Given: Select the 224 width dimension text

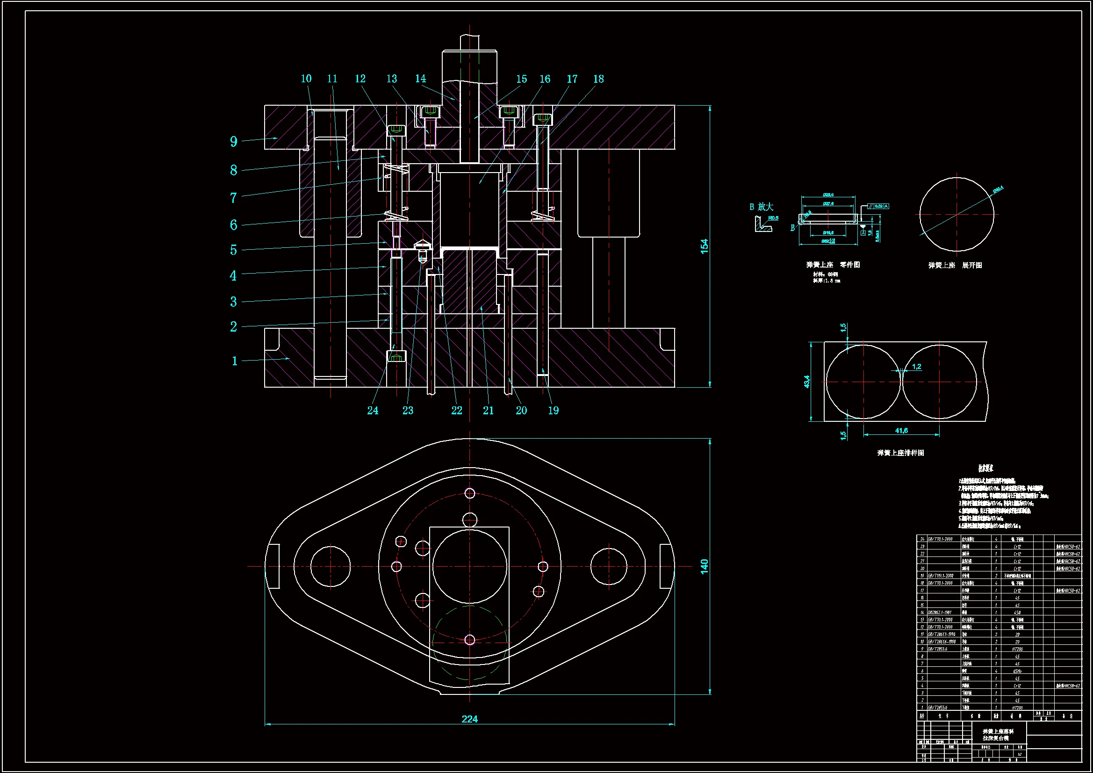Looking at the screenshot, I should click(469, 719).
